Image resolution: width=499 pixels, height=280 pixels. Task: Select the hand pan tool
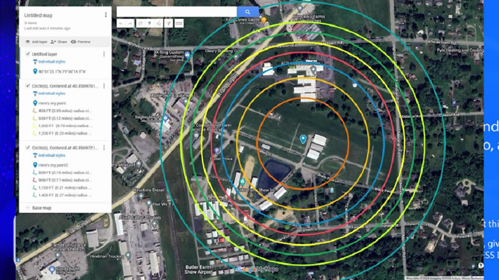[140, 24]
